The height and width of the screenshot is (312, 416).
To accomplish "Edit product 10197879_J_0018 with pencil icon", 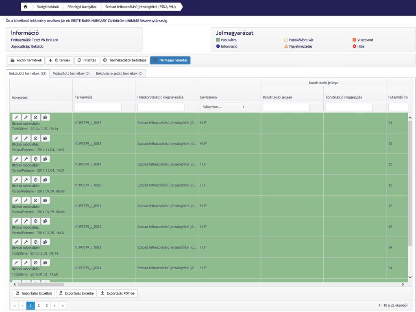I will [16, 138].
